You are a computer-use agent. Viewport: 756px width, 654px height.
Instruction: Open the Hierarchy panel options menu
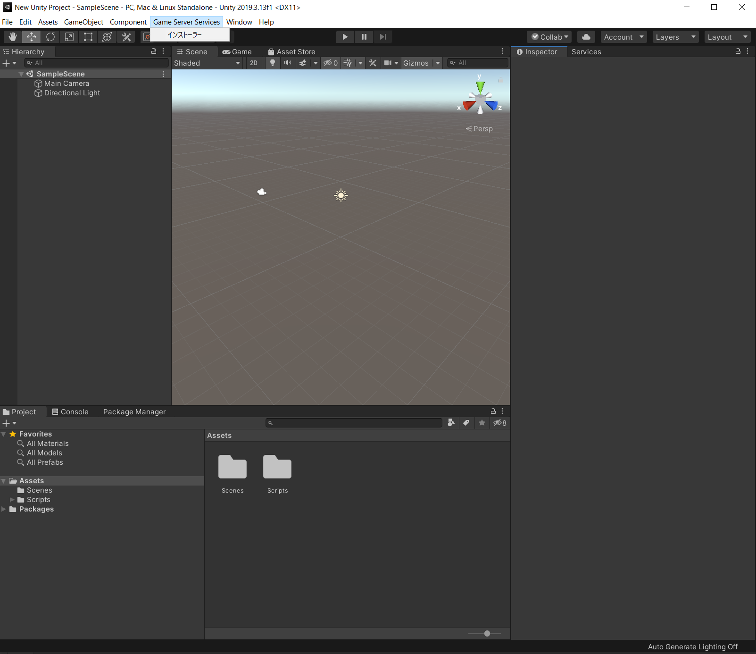163,51
